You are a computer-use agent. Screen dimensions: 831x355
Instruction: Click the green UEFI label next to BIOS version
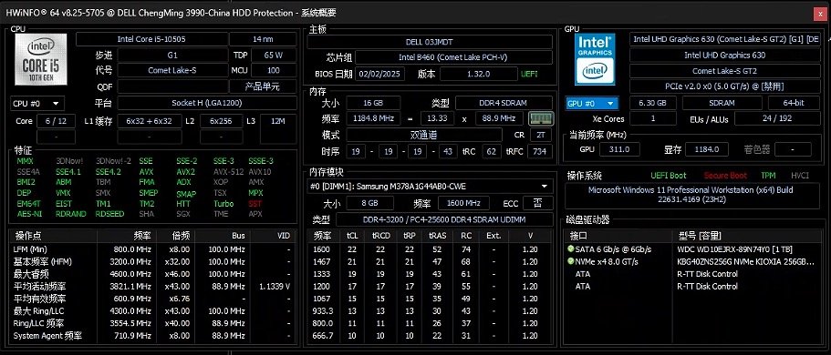click(529, 74)
